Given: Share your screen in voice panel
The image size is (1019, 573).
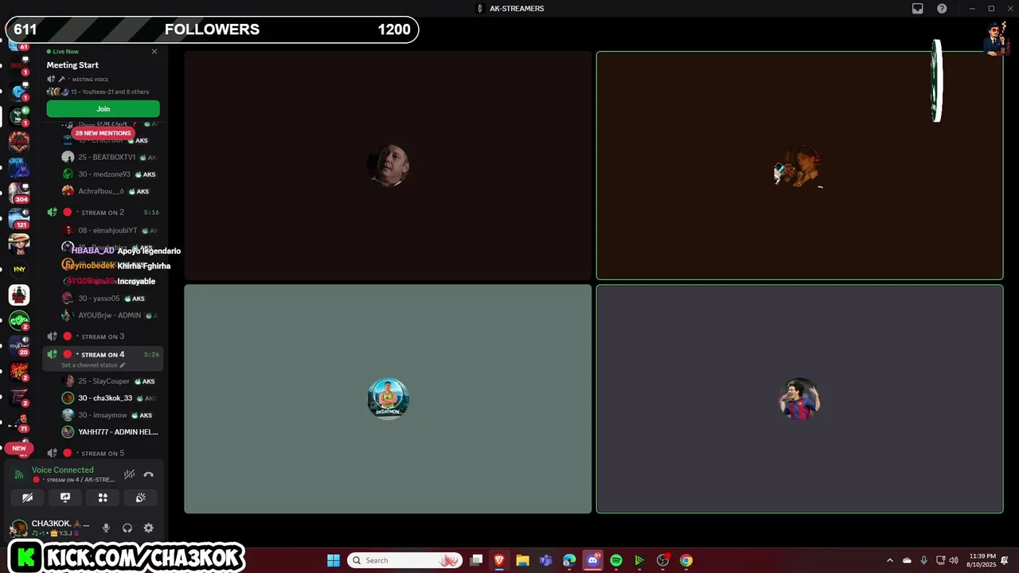Looking at the screenshot, I should [x=65, y=497].
